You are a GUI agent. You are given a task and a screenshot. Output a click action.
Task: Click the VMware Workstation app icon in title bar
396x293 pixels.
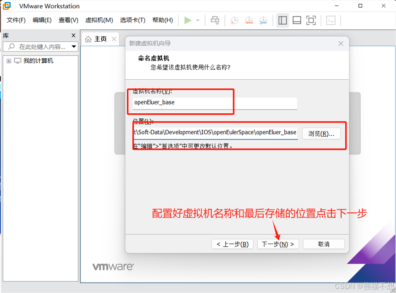click(x=6, y=6)
